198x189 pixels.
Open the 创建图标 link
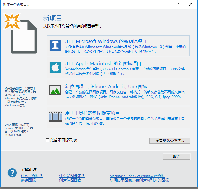pyautogui.click(x=28, y=180)
